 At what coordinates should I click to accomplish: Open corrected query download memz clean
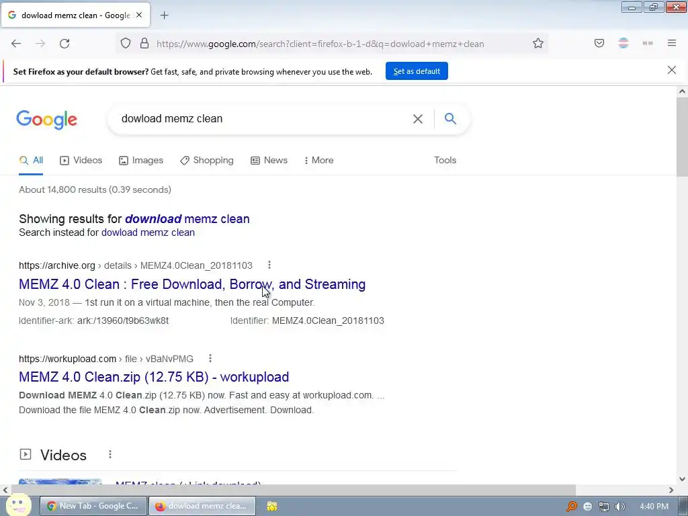coord(187,219)
